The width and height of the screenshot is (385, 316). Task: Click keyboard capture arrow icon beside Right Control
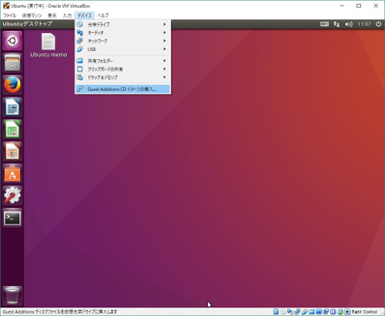click(347, 311)
